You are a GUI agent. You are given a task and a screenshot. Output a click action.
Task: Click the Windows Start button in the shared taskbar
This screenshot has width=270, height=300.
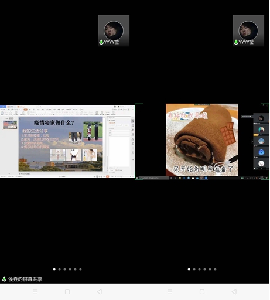coord(137,178)
